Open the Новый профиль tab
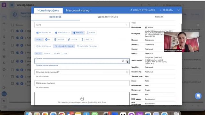 (48, 11)
